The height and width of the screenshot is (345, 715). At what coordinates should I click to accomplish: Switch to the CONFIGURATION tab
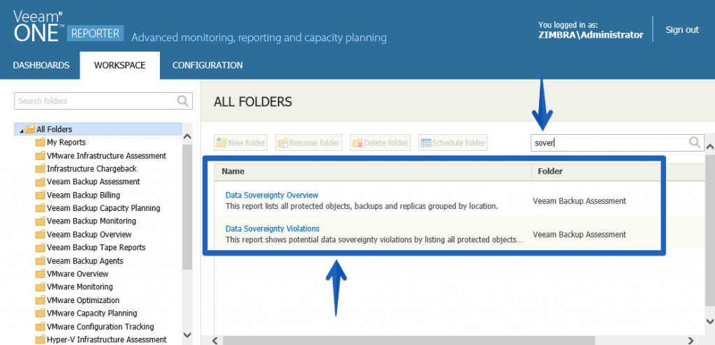[207, 65]
